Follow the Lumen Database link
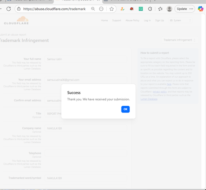 (149, 99)
